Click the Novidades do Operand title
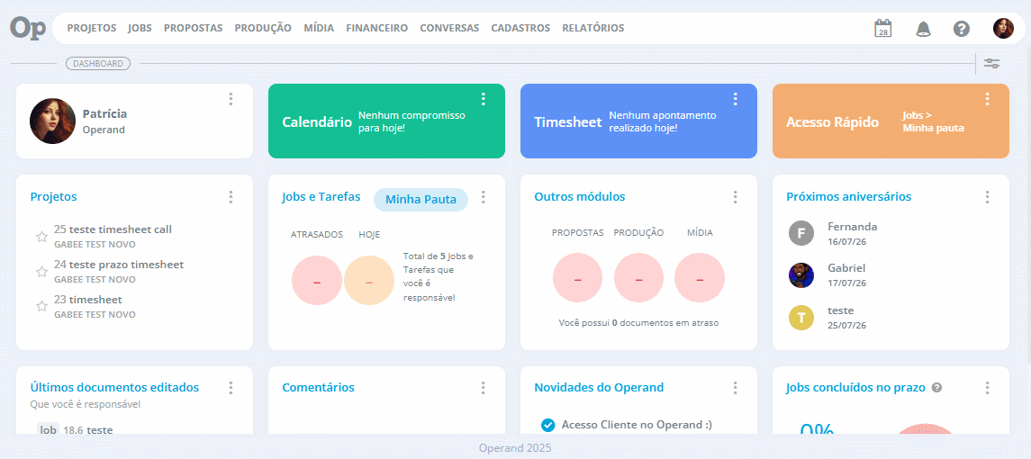The image size is (1031, 459). [599, 387]
